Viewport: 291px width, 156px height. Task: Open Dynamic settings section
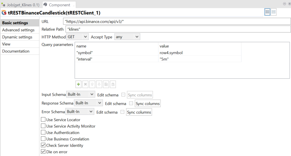pos(20,37)
